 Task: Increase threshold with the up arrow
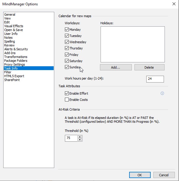(x=80, y=137)
